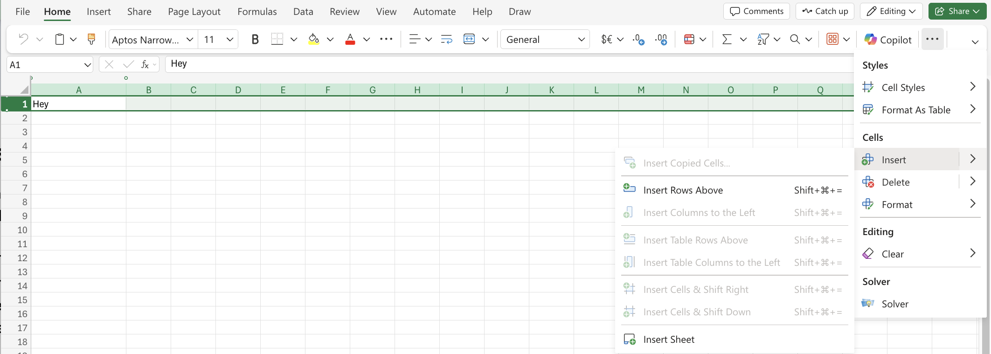Select the Format Painter brush icon
The width and height of the screenshot is (991, 354).
pos(91,39)
